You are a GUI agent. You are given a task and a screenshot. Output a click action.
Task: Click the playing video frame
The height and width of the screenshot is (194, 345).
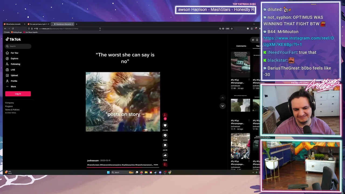123,102
